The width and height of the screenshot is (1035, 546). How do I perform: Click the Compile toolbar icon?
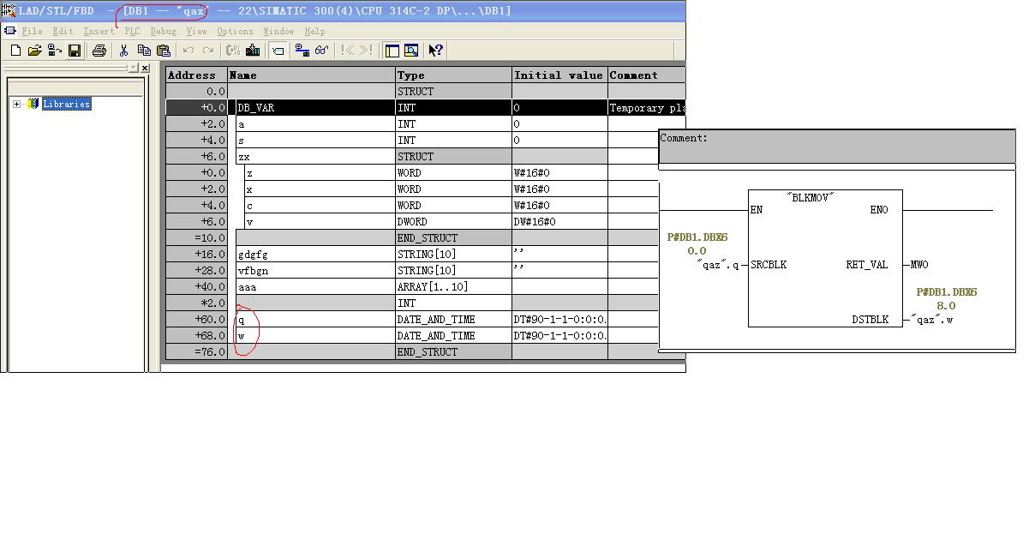233,51
